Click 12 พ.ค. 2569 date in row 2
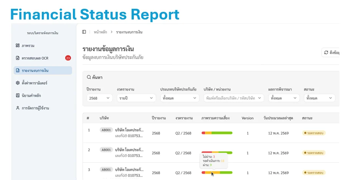The width and height of the screenshot is (343, 180). 279,153
